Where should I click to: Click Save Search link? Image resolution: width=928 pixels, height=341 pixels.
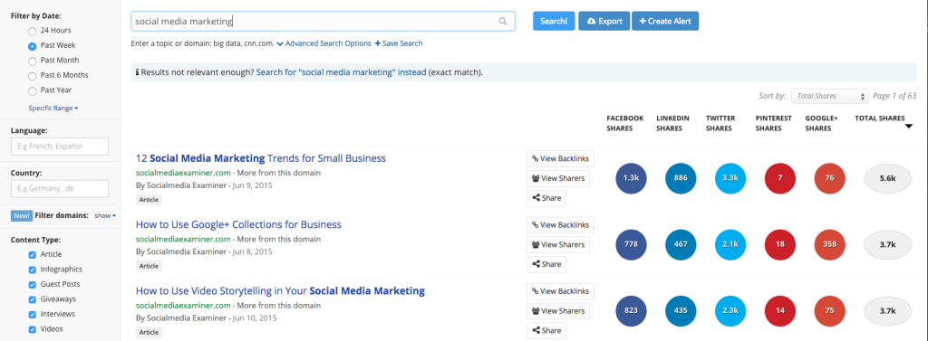pos(399,43)
